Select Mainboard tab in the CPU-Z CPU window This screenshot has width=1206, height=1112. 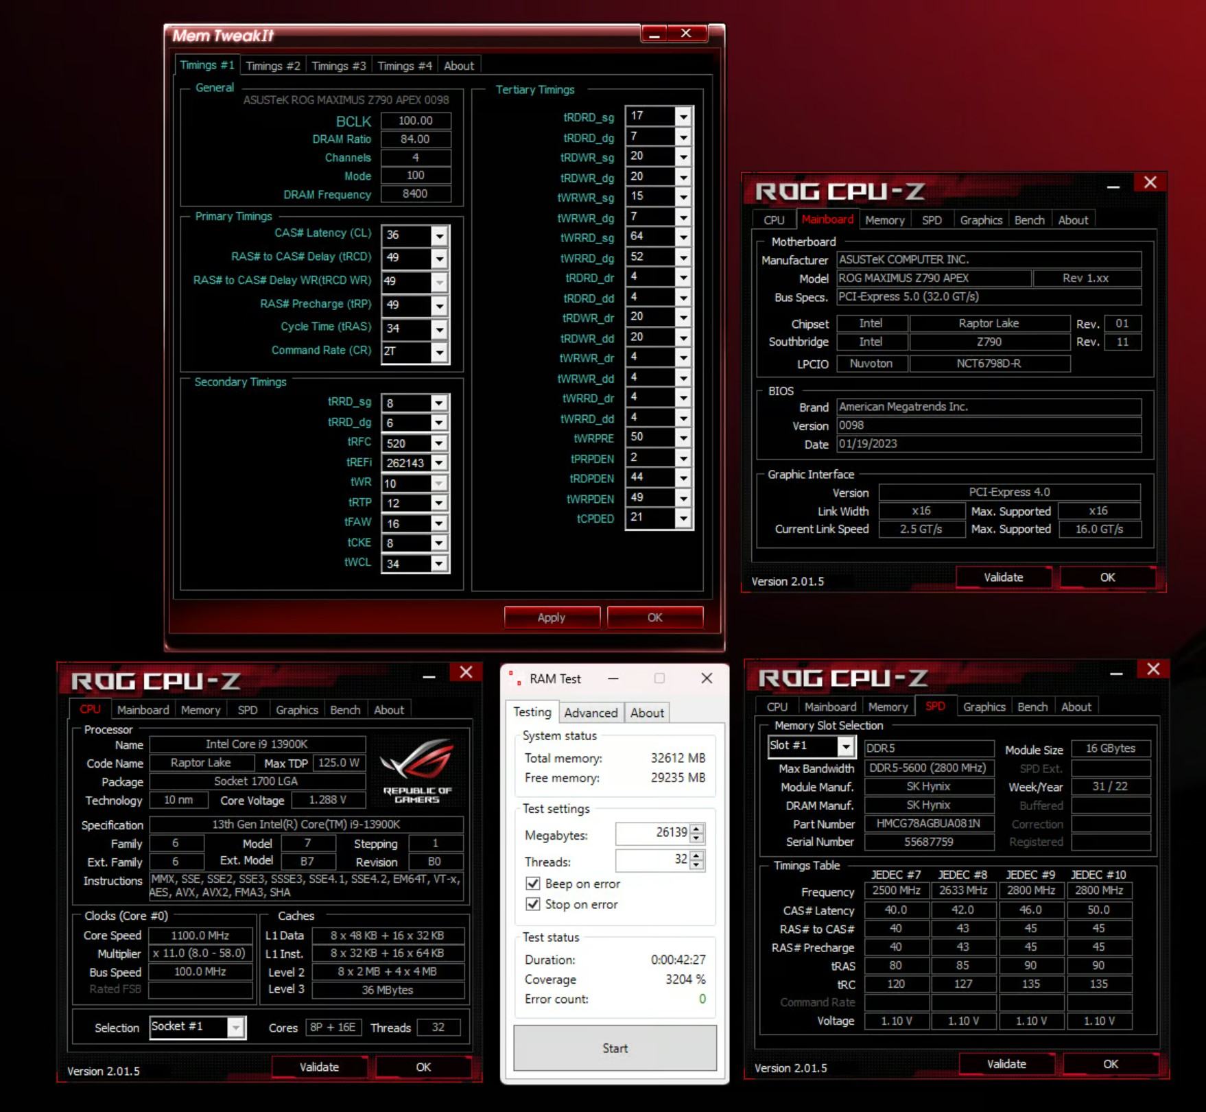143,710
